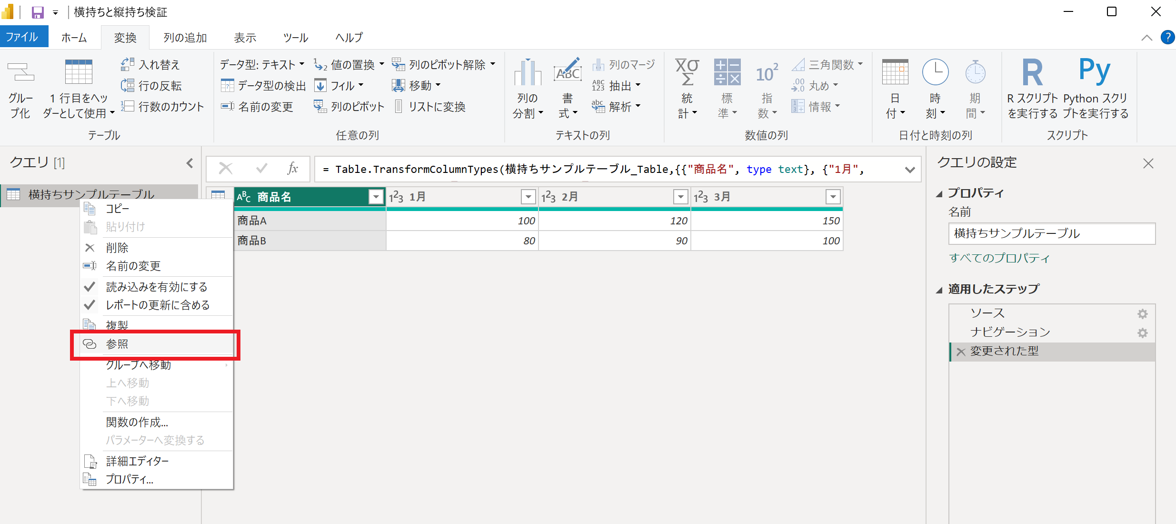Collapse the クエリ pane arrow
Screen dimensions: 1176x524
pyautogui.click(x=189, y=163)
